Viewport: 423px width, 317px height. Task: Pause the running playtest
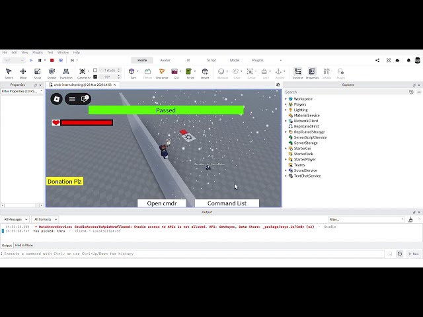(40, 60)
